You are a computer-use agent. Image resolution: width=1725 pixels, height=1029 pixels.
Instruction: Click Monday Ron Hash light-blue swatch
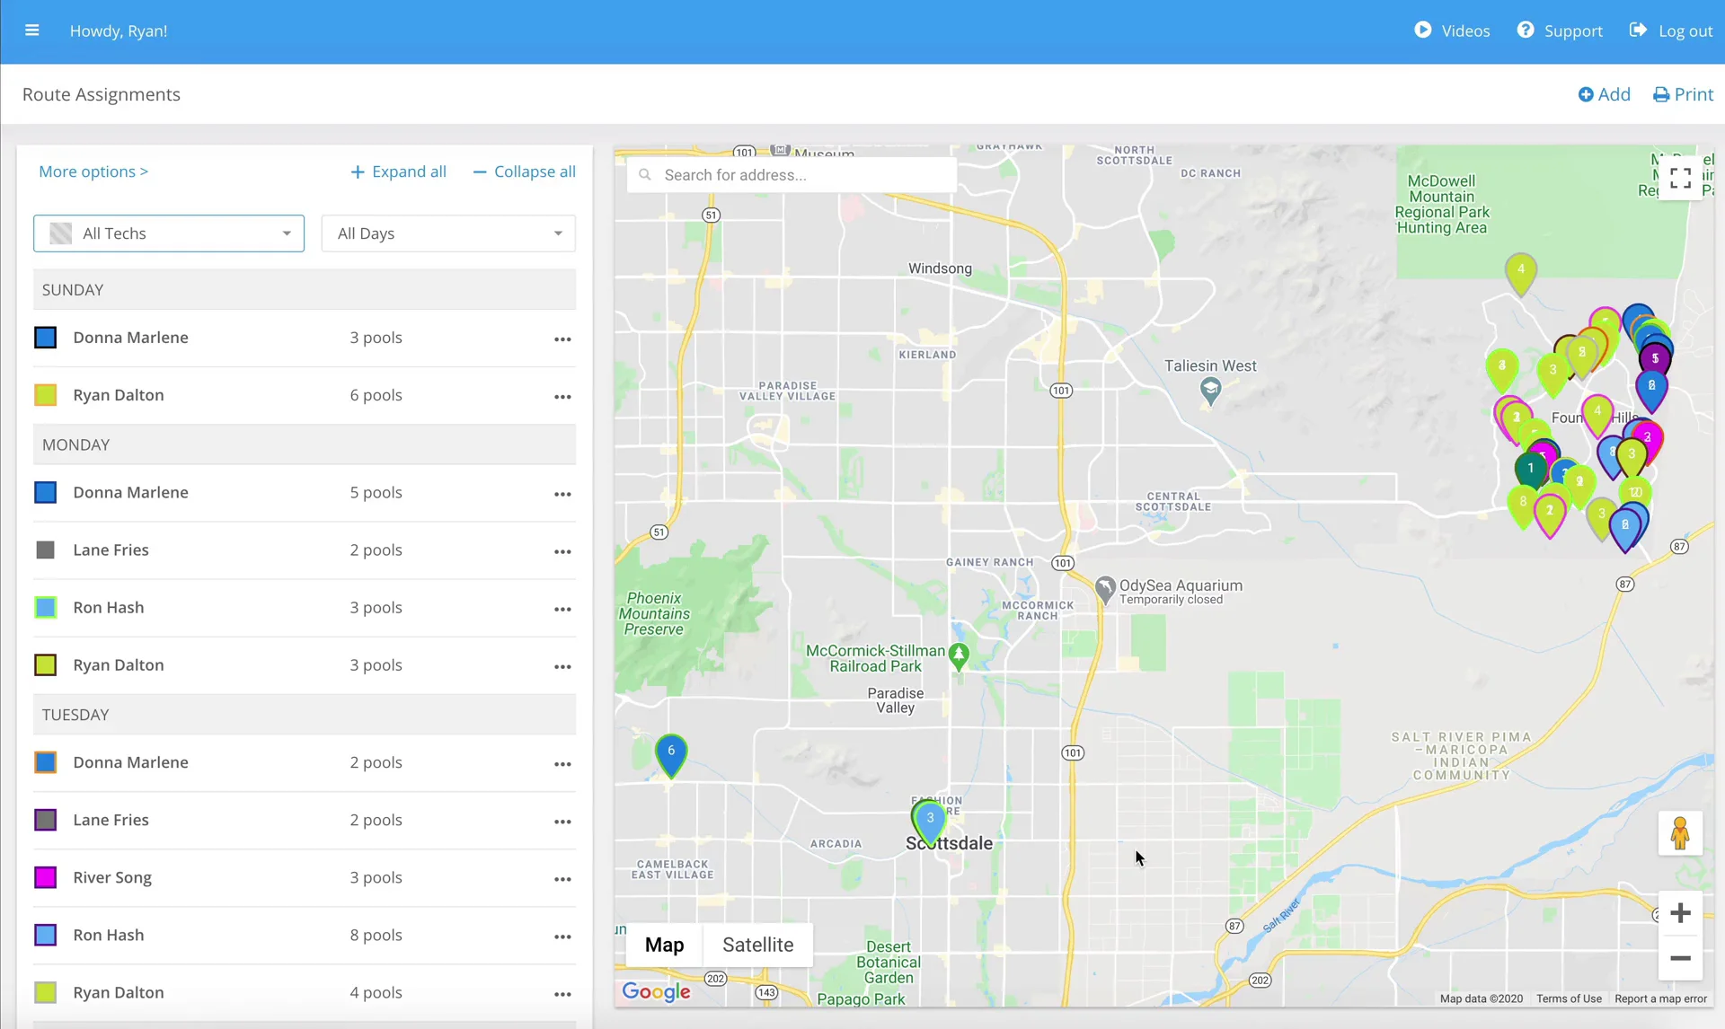46,607
